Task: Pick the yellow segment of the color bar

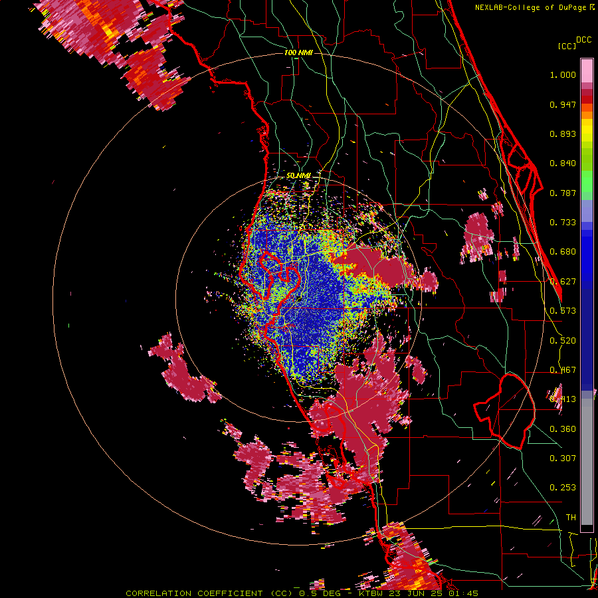Action: tap(587, 130)
